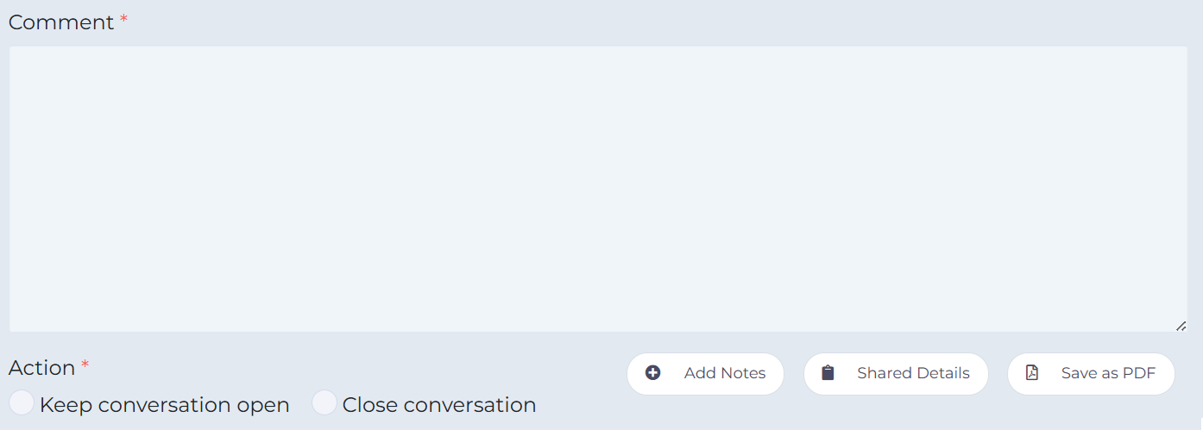The width and height of the screenshot is (1203, 430).
Task: Export using the Save as PDF button
Action: [1091, 374]
